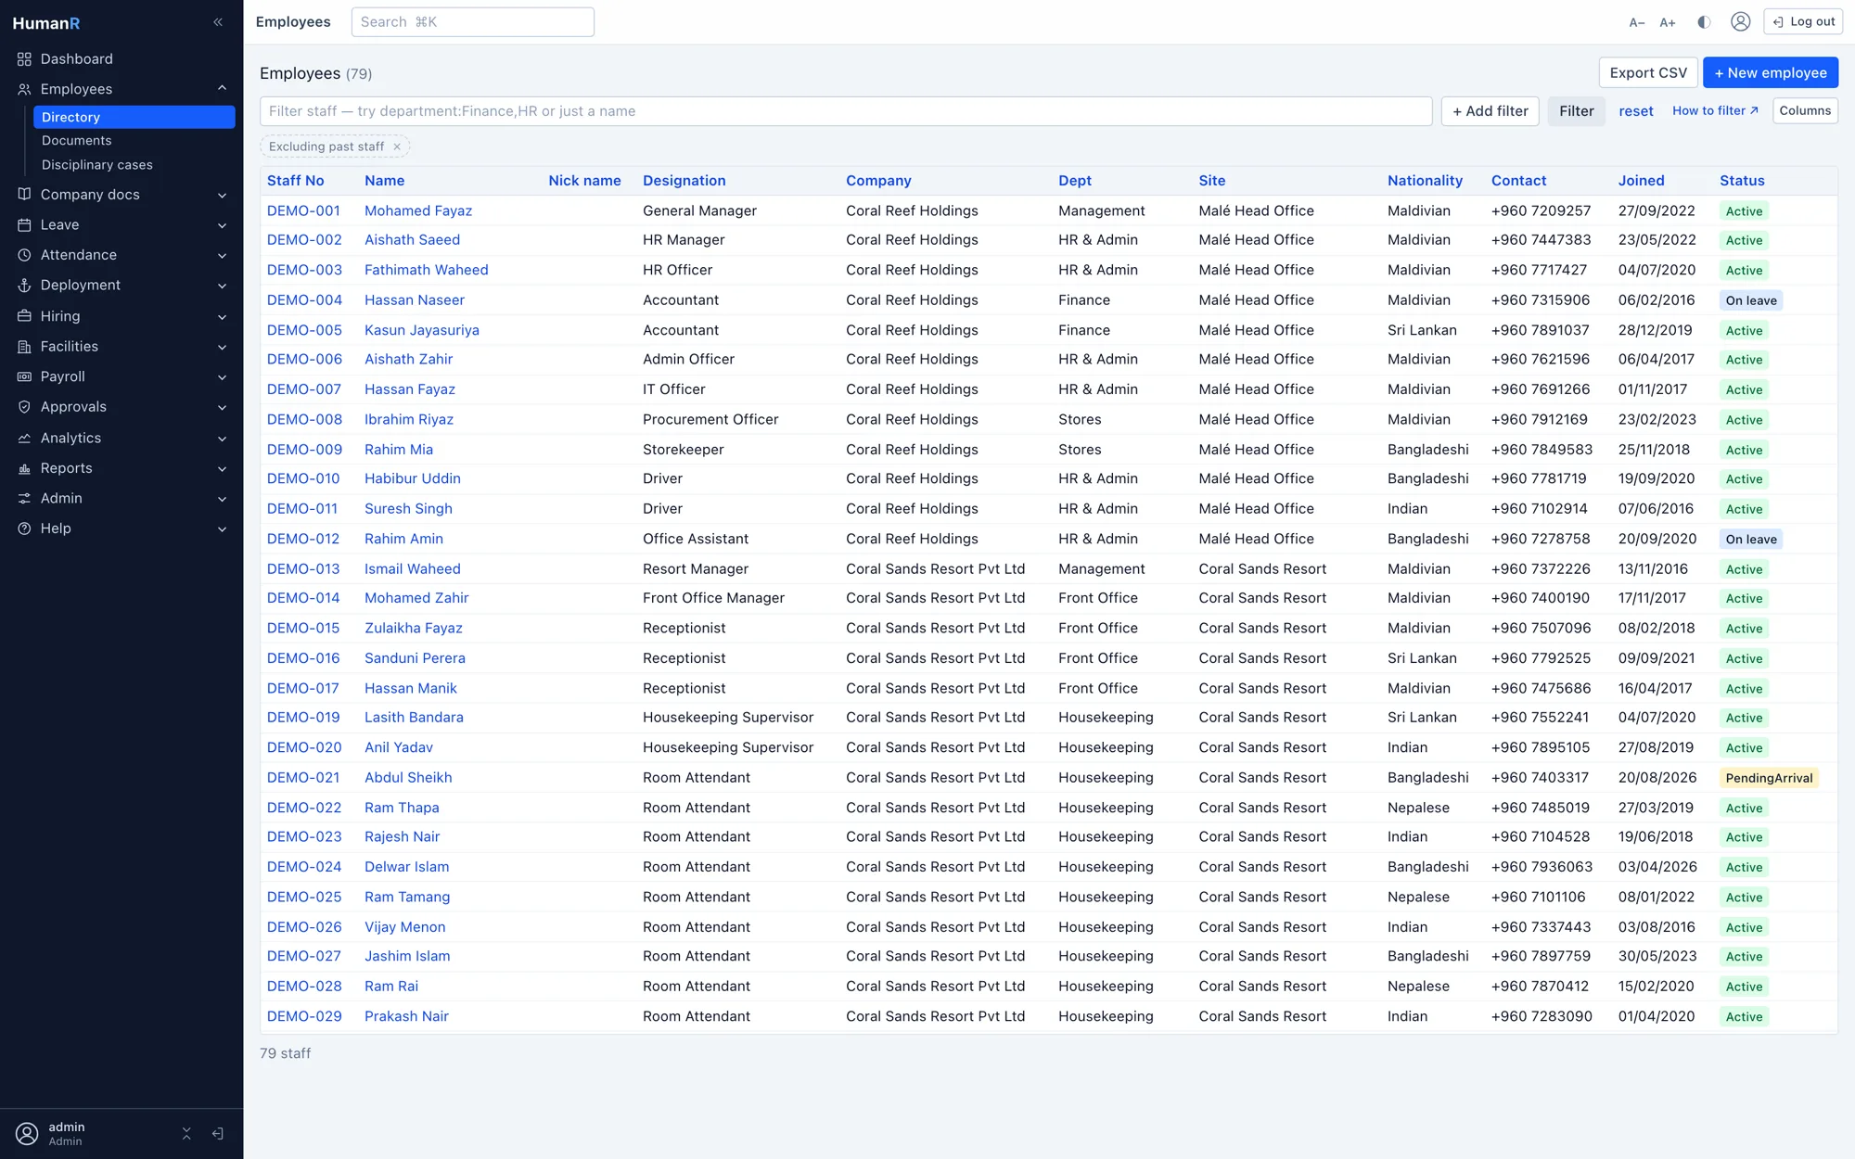This screenshot has width=1855, height=1159.
Task: Open the How to filter link
Action: [x=1715, y=110]
